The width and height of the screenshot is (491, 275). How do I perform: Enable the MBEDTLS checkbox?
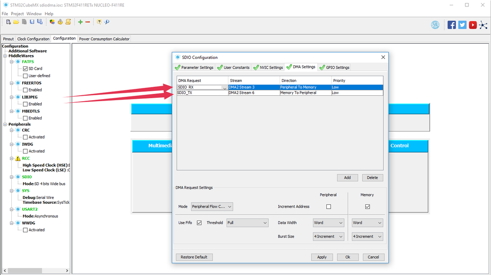pos(26,118)
